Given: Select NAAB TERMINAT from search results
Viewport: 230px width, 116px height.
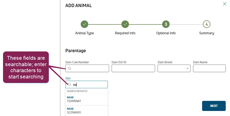Looking at the screenshot, I should coord(86,99).
